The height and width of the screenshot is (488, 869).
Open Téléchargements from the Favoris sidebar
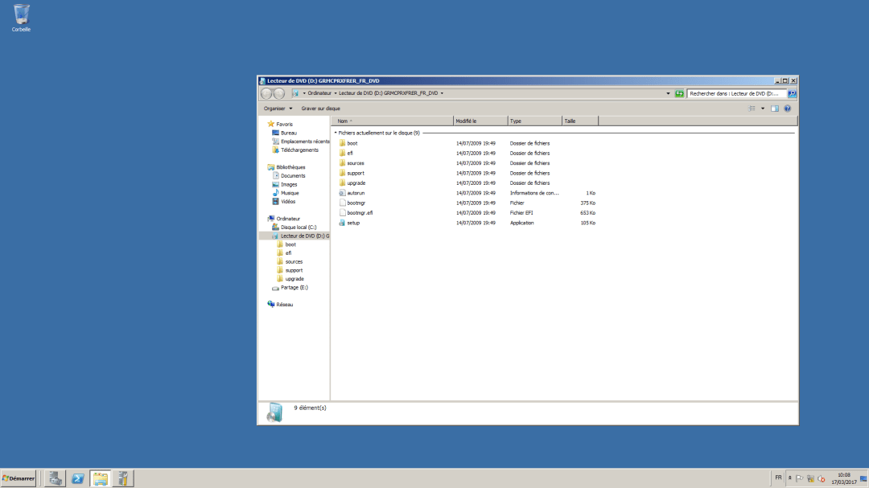(x=297, y=150)
